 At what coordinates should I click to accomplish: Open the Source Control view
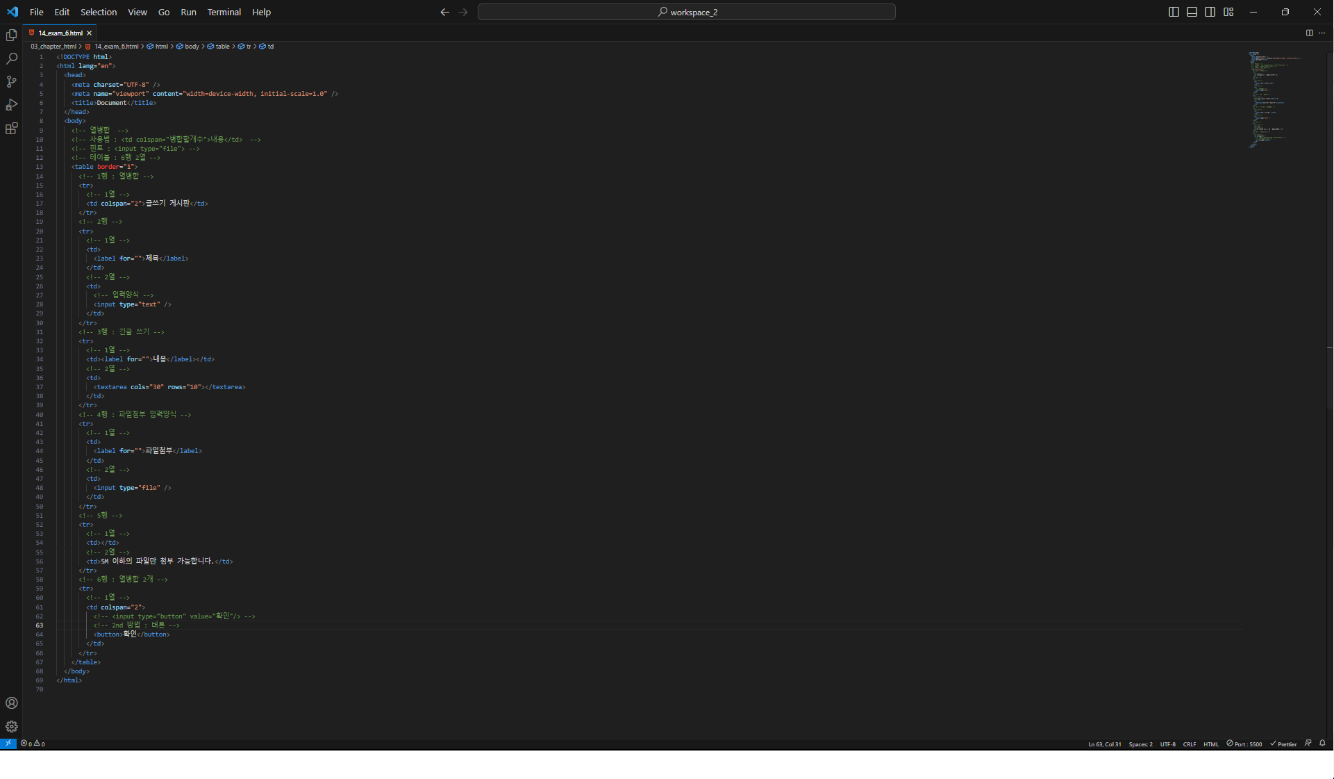tap(11, 82)
